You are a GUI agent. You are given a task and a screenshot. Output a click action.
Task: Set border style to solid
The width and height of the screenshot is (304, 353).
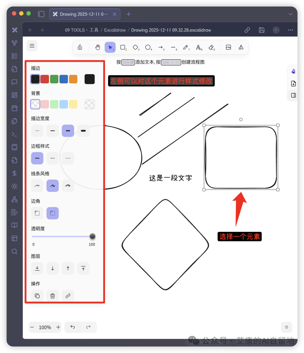point(37,158)
